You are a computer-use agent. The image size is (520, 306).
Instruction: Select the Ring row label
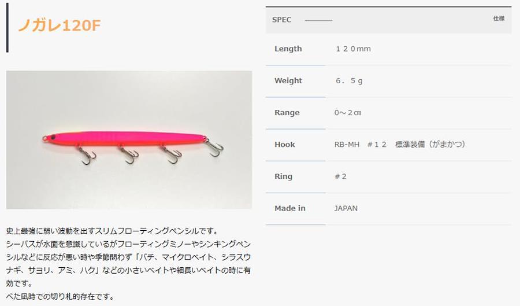click(283, 176)
